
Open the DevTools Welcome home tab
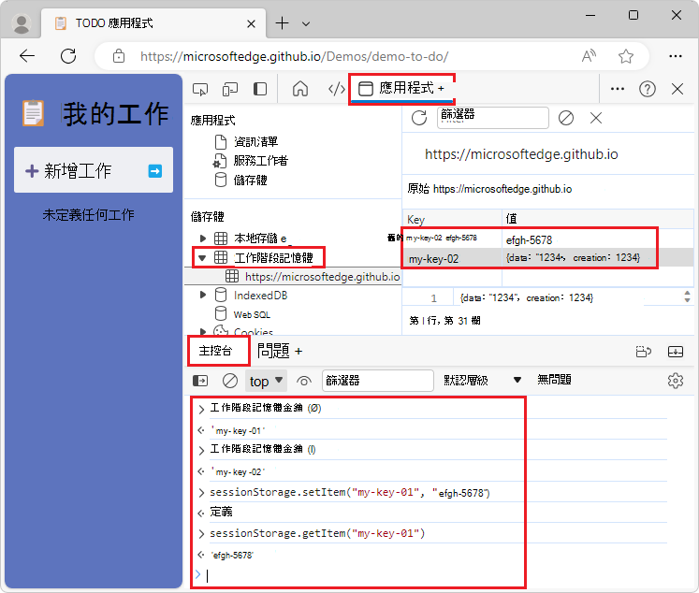(x=300, y=89)
